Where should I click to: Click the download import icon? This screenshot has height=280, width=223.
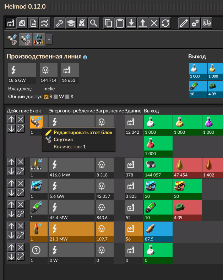(131, 23)
